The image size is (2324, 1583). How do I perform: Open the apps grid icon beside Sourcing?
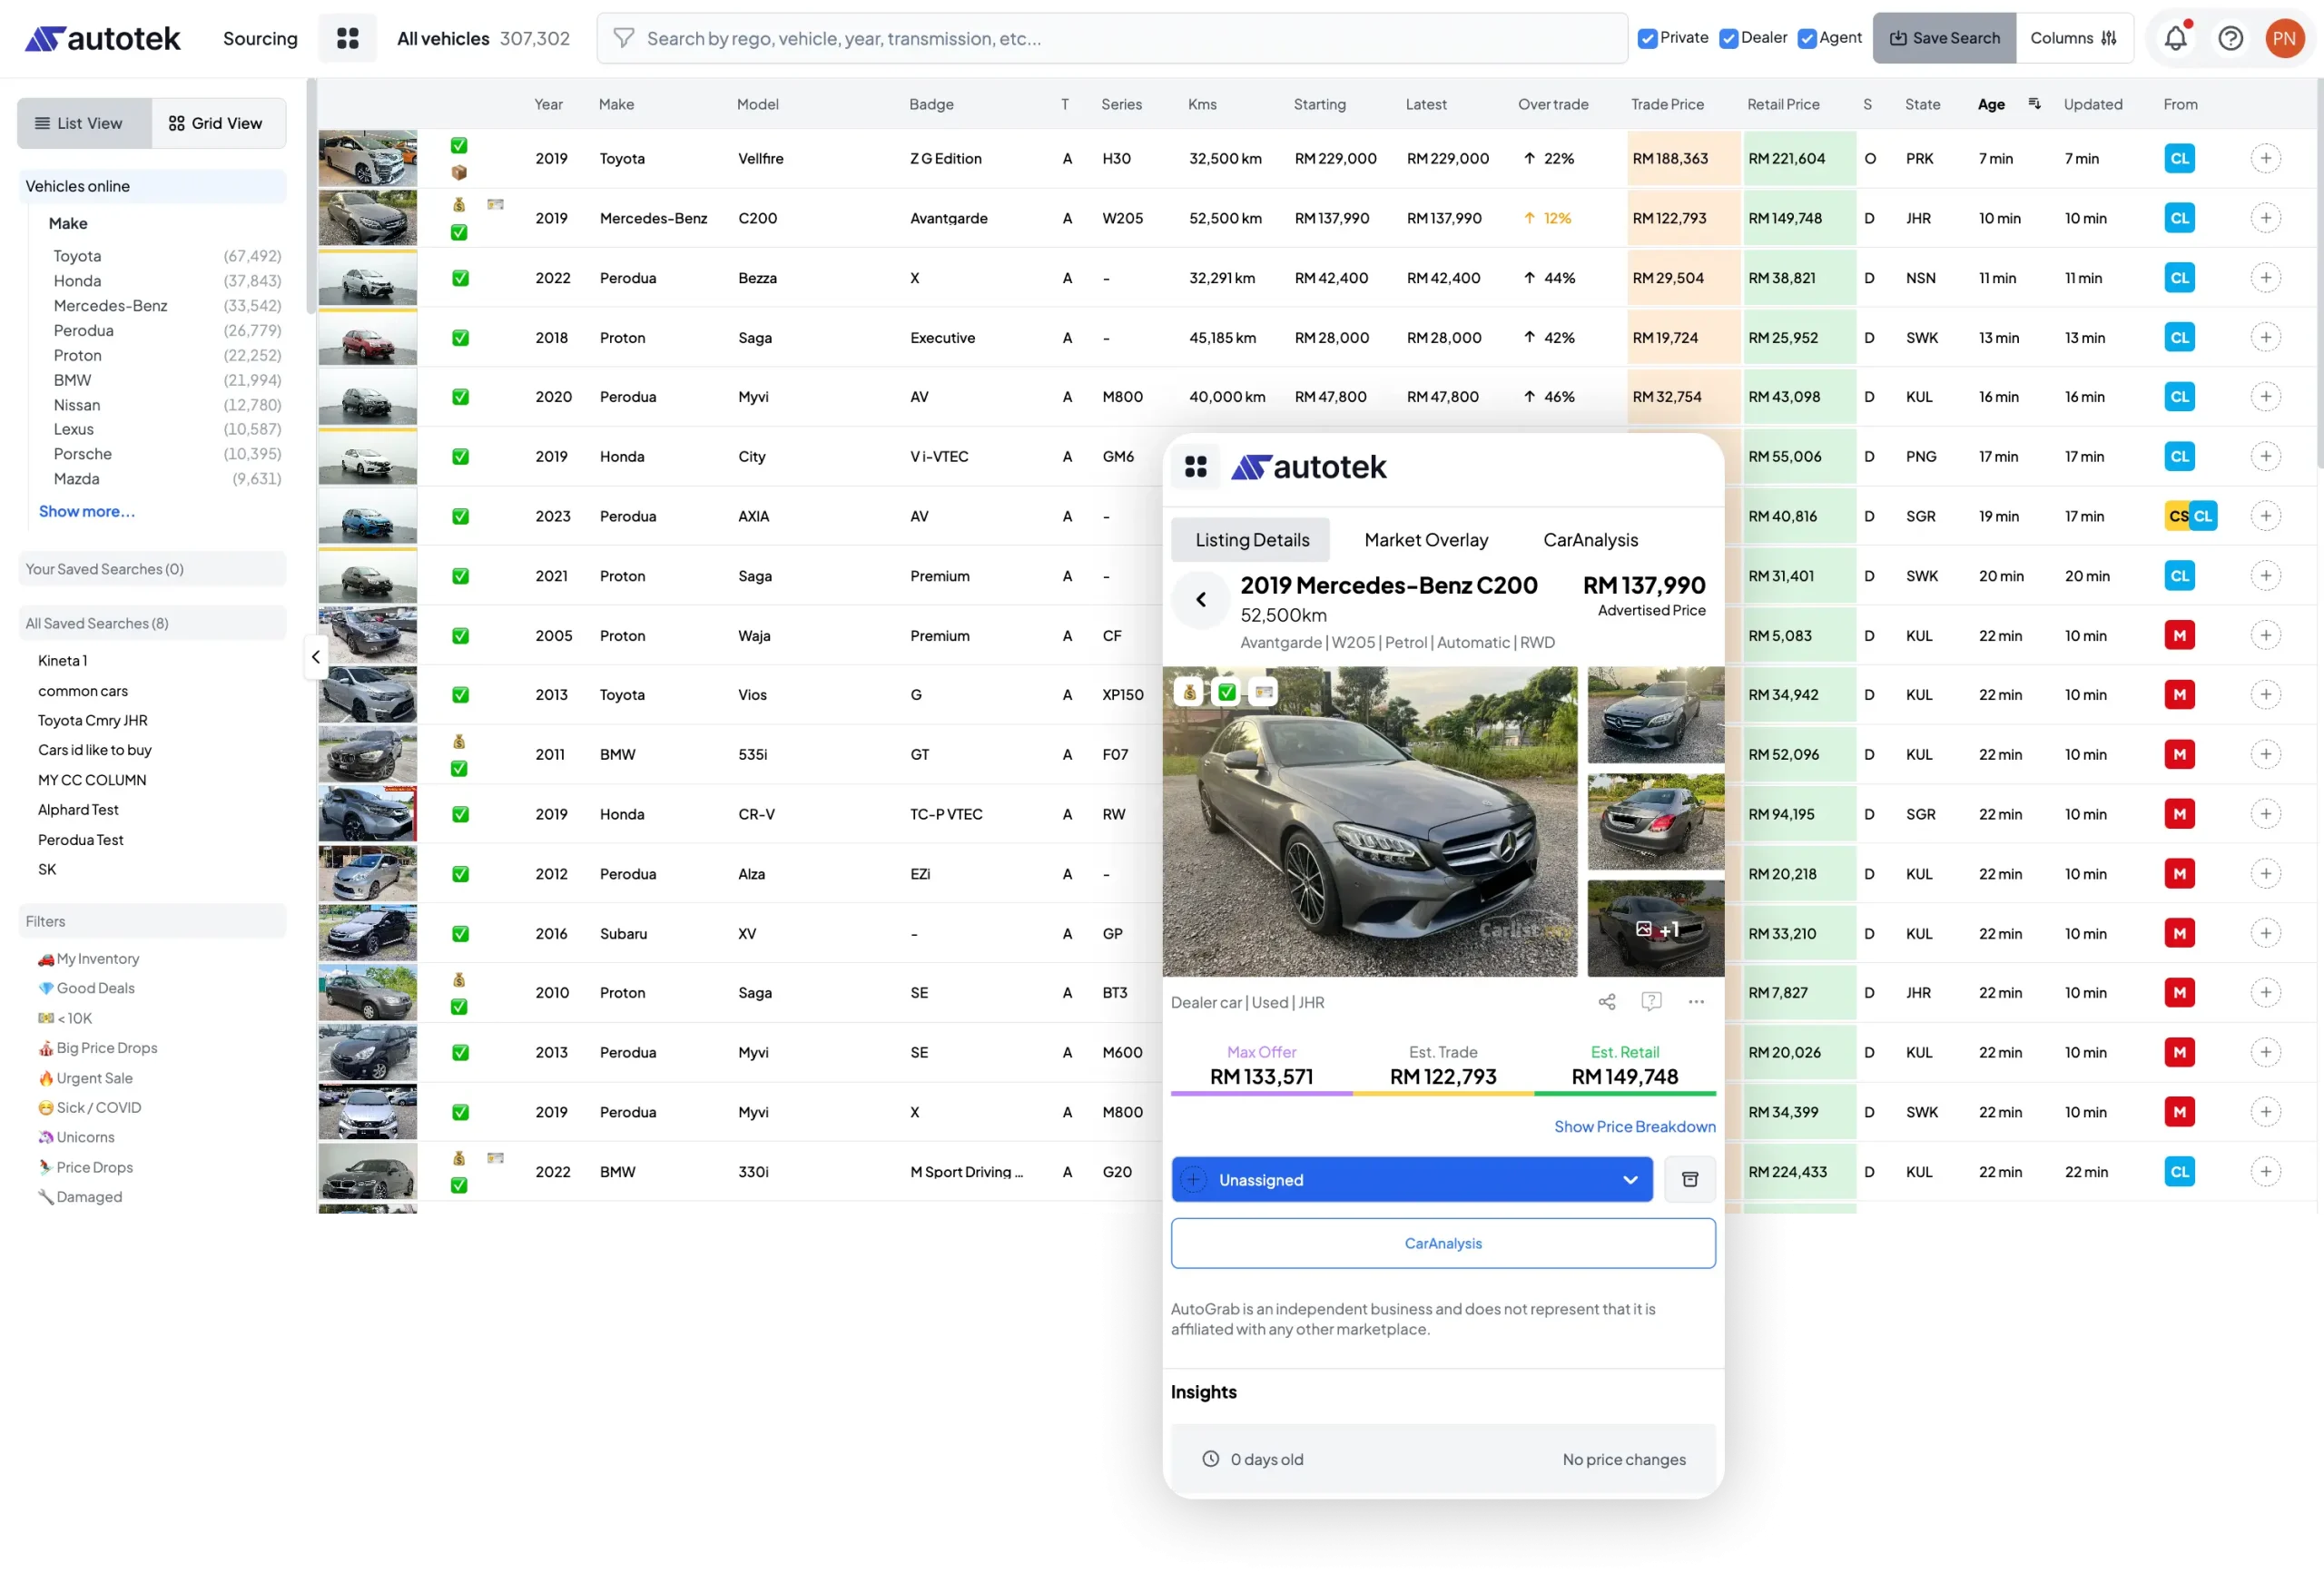point(347,38)
